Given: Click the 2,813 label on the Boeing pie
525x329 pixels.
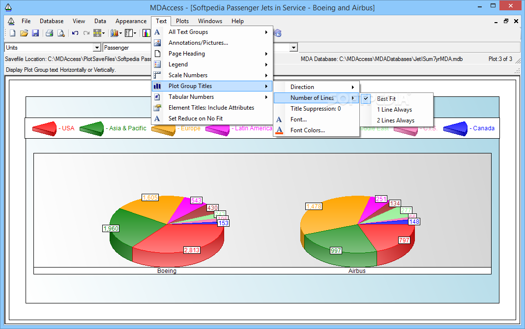Looking at the screenshot, I should pyautogui.click(x=192, y=250).
